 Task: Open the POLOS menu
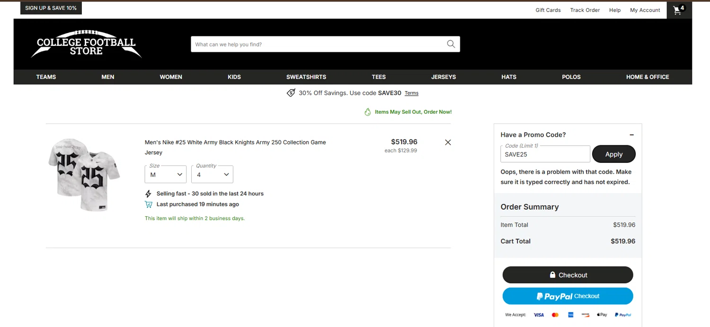571,77
